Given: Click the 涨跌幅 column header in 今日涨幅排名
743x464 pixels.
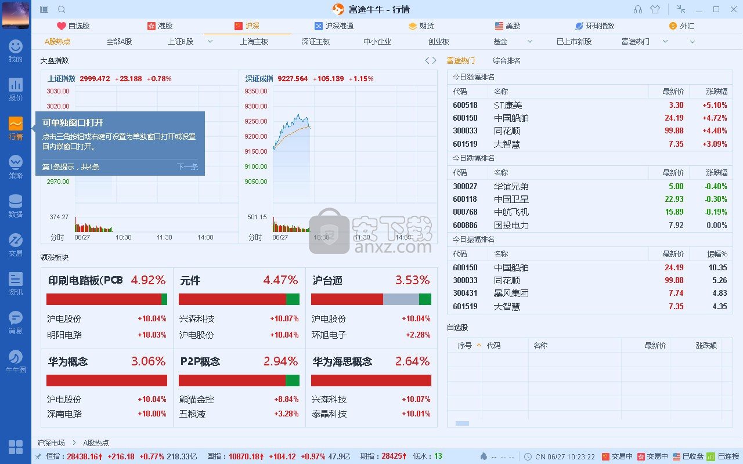Looking at the screenshot, I should [717, 91].
